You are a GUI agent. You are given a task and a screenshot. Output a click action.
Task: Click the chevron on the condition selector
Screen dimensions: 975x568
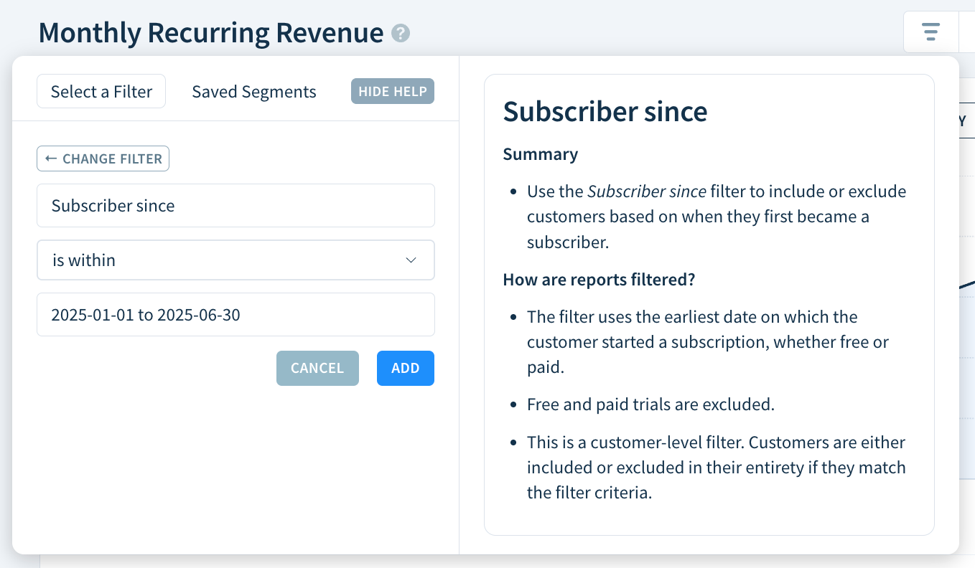[411, 260]
